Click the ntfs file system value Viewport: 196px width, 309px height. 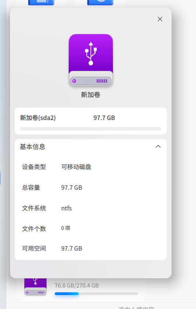(x=66, y=208)
